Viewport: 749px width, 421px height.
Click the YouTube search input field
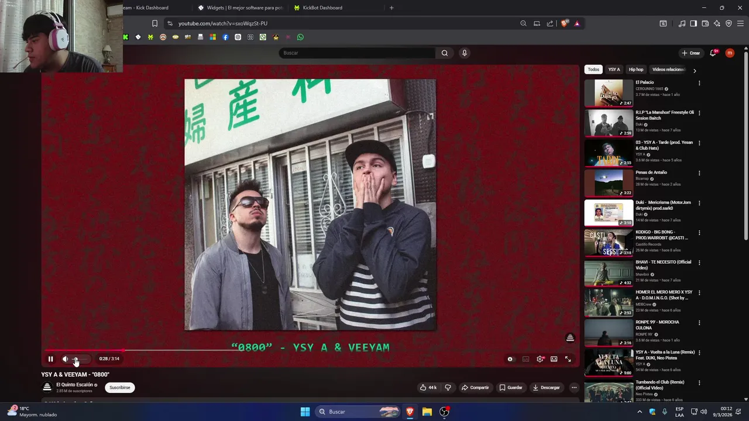coord(358,53)
